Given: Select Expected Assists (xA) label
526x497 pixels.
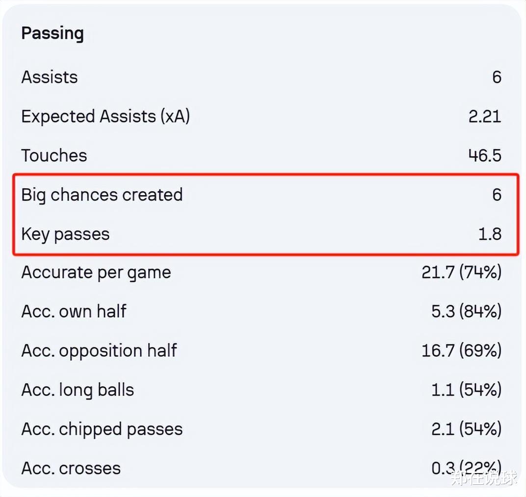Looking at the screenshot, I should (x=105, y=117).
